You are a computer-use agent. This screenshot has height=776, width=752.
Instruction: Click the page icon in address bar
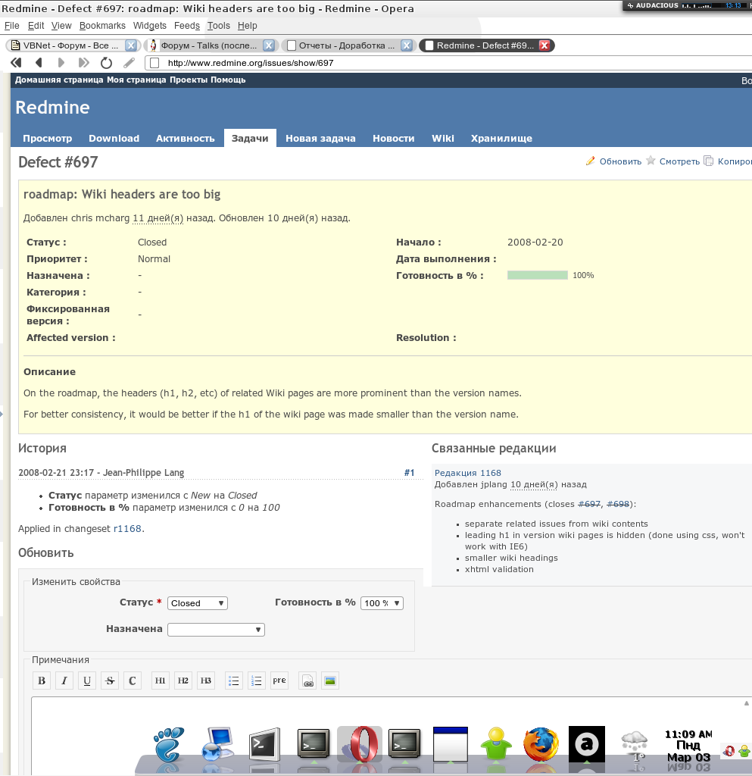coord(154,63)
